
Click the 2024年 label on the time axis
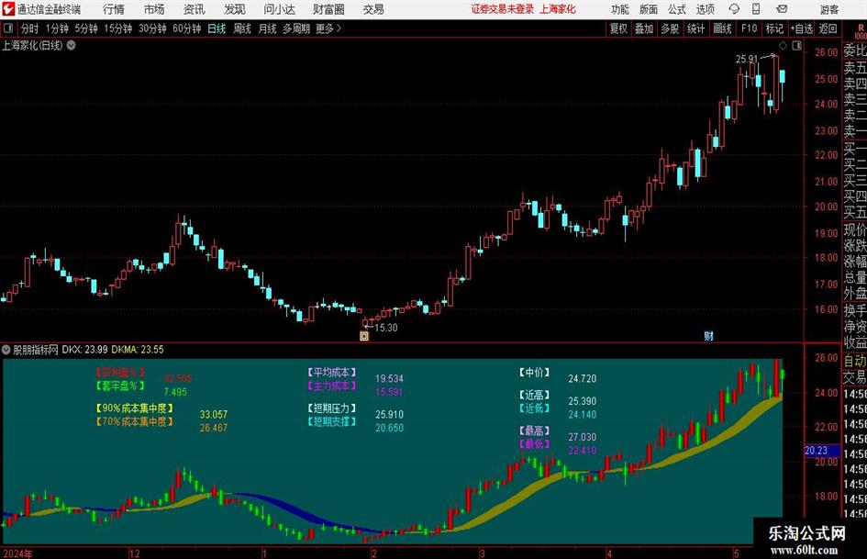point(17,553)
